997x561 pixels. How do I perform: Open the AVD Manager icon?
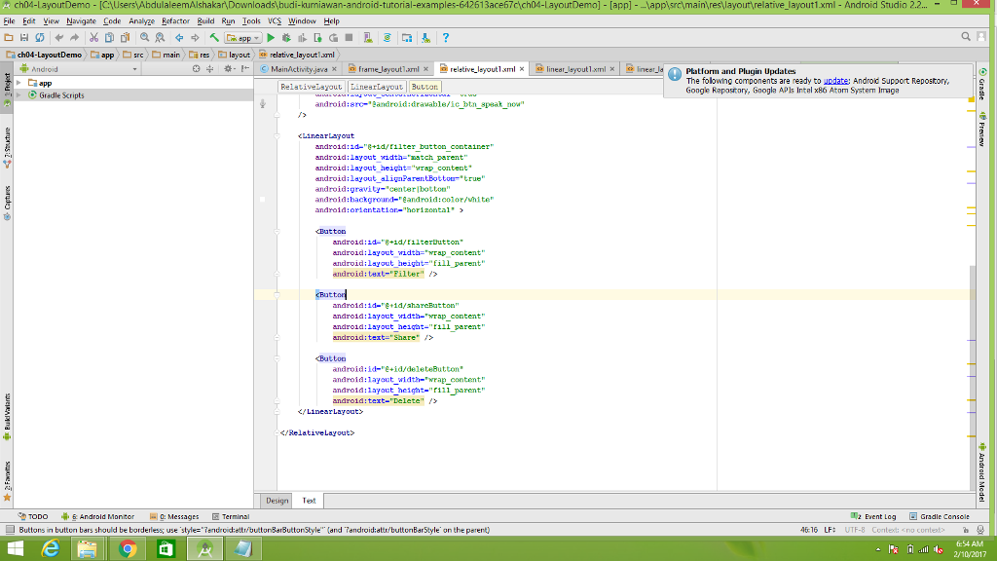367,38
